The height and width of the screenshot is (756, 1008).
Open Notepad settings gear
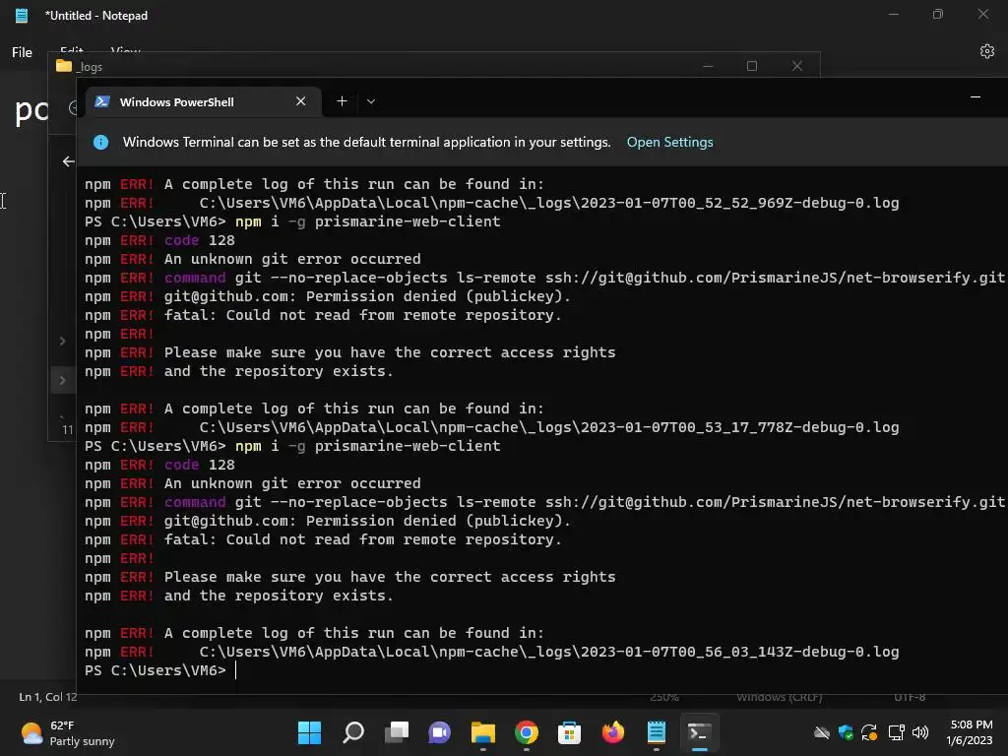point(987,51)
